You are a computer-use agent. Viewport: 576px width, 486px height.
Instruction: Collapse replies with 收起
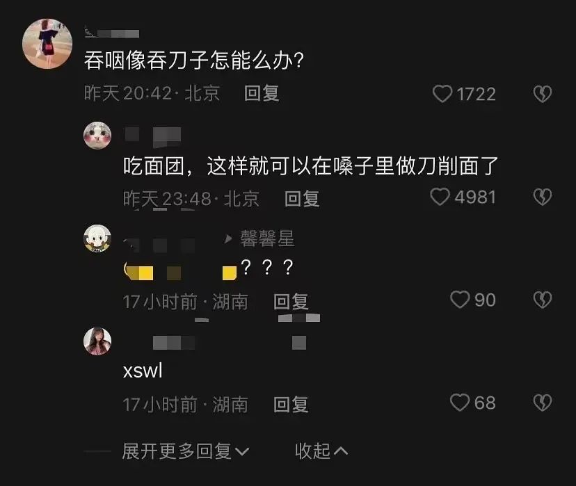click(x=321, y=451)
